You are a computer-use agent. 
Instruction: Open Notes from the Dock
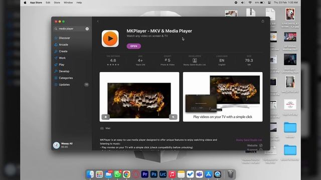coord(181,174)
